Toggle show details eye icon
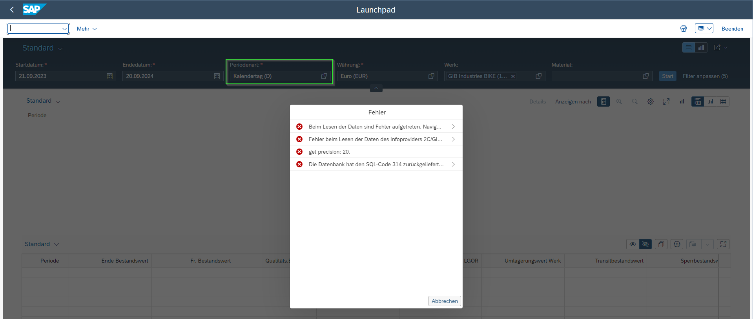The width and height of the screenshot is (753, 319). click(633, 244)
